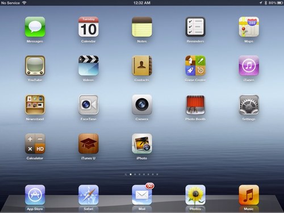Tap the 50 badge on Mail
Image resolution: width=284 pixels, height=213 pixels.
[149, 186]
